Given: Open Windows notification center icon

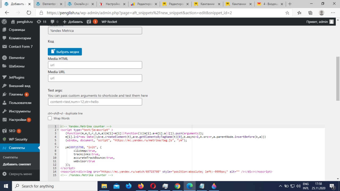Looking at the screenshot, I should pyautogui.click(x=332, y=186).
